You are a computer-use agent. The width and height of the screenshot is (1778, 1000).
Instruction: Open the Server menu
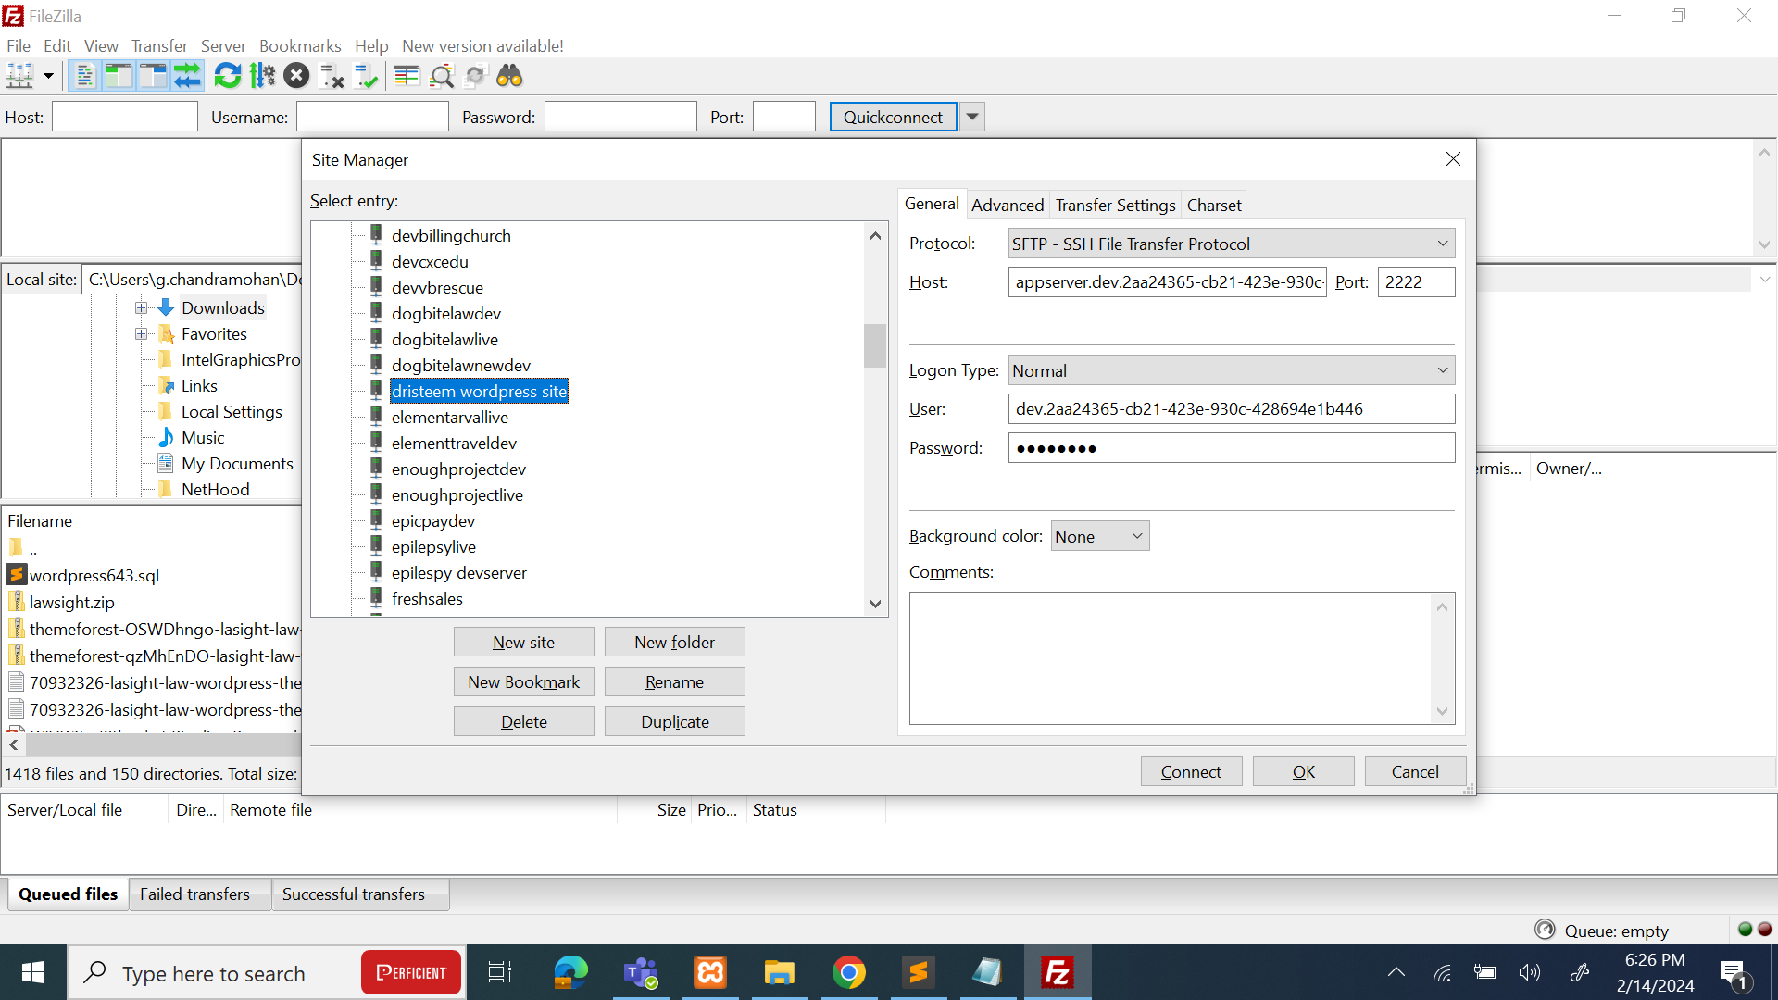pos(223,45)
